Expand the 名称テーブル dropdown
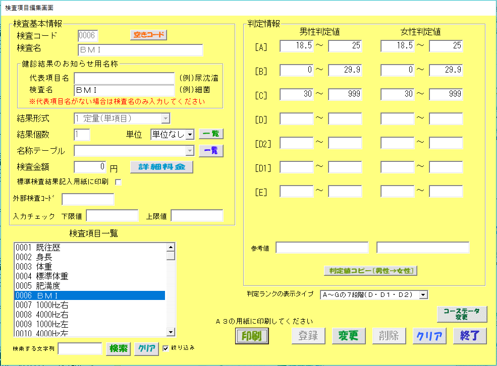 pos(190,151)
